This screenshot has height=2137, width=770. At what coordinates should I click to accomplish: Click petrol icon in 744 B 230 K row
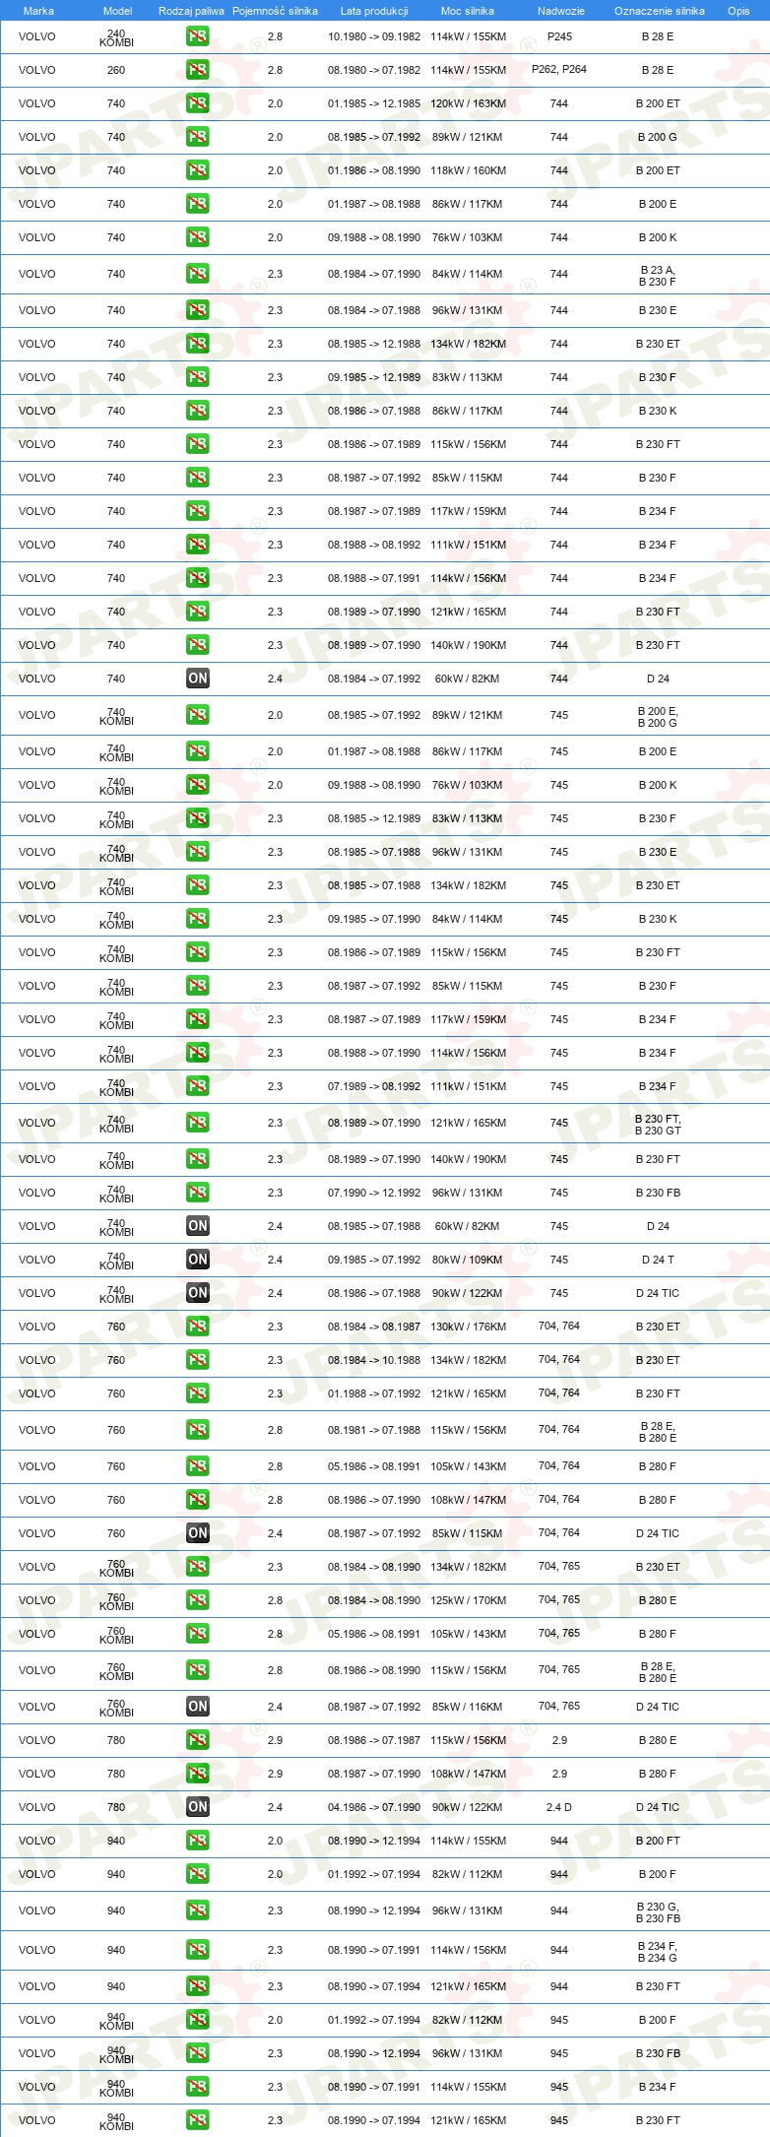(x=198, y=411)
